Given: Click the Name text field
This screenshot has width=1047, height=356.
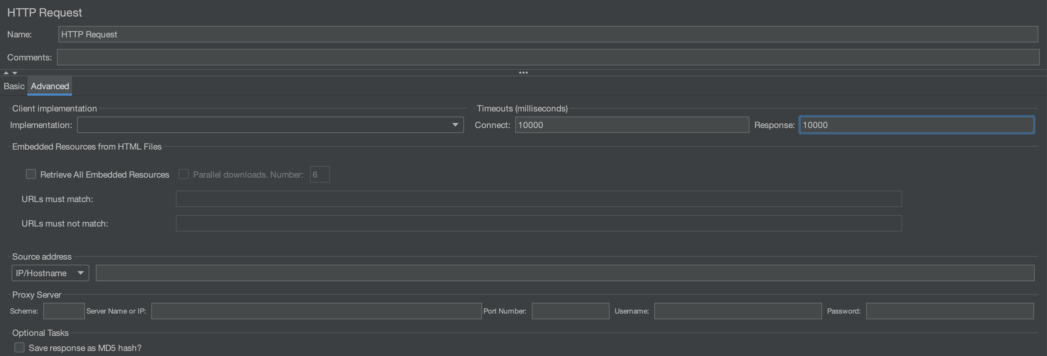Looking at the screenshot, I should click(548, 35).
